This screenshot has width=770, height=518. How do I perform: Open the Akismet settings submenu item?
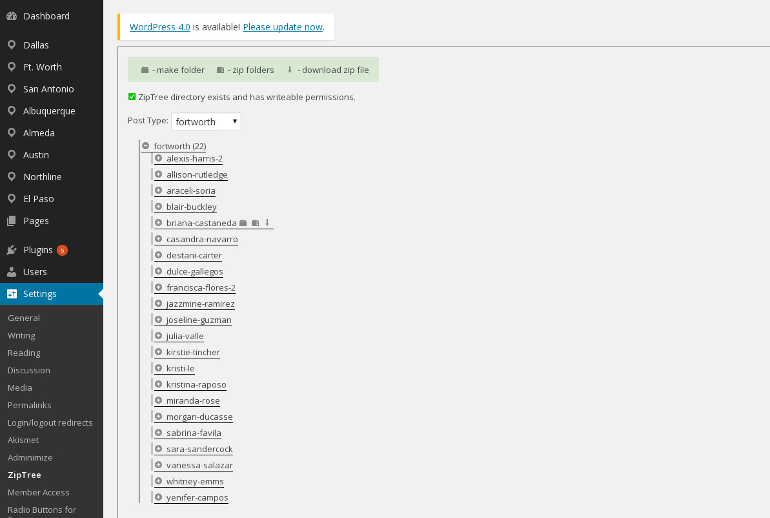(23, 440)
